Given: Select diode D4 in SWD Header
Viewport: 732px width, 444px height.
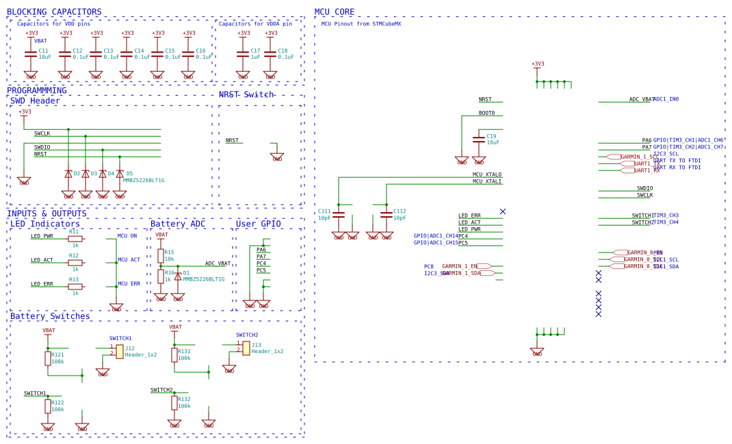Looking at the screenshot, I should point(103,174).
